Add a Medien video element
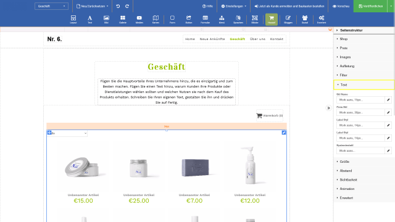Image resolution: width=395 pixels, height=222 pixels. [x=139, y=19]
